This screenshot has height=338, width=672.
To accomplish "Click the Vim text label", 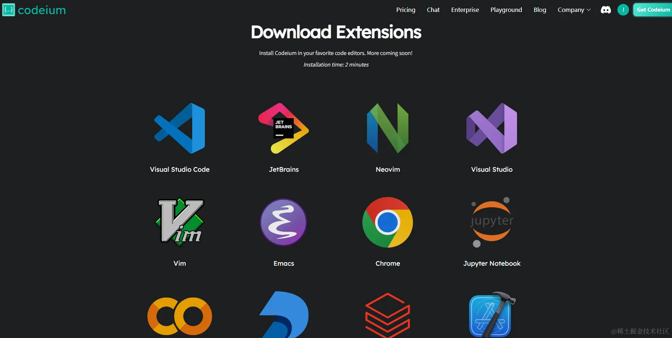I will [180, 263].
